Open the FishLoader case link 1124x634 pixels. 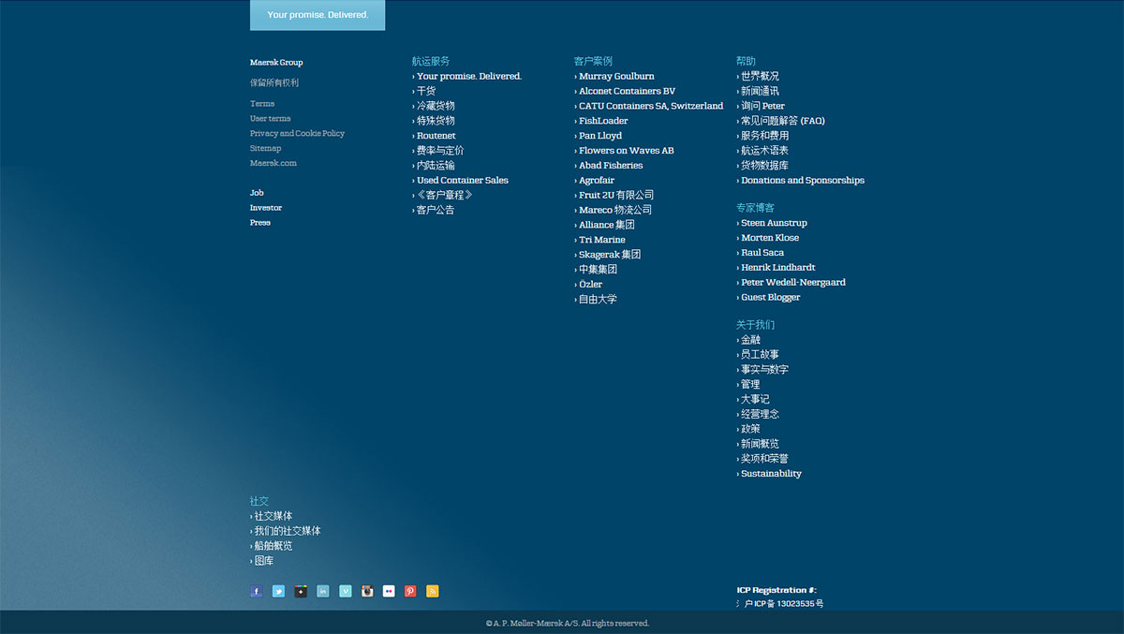(601, 121)
